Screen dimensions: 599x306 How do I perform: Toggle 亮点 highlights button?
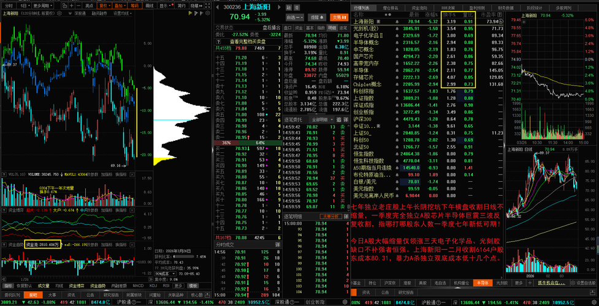89,6
